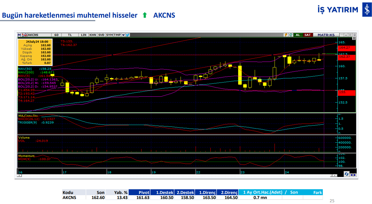Open the triangle menu beside MATRIKS
This screenshot has width=372, height=204.
pyautogui.click(x=342, y=35)
